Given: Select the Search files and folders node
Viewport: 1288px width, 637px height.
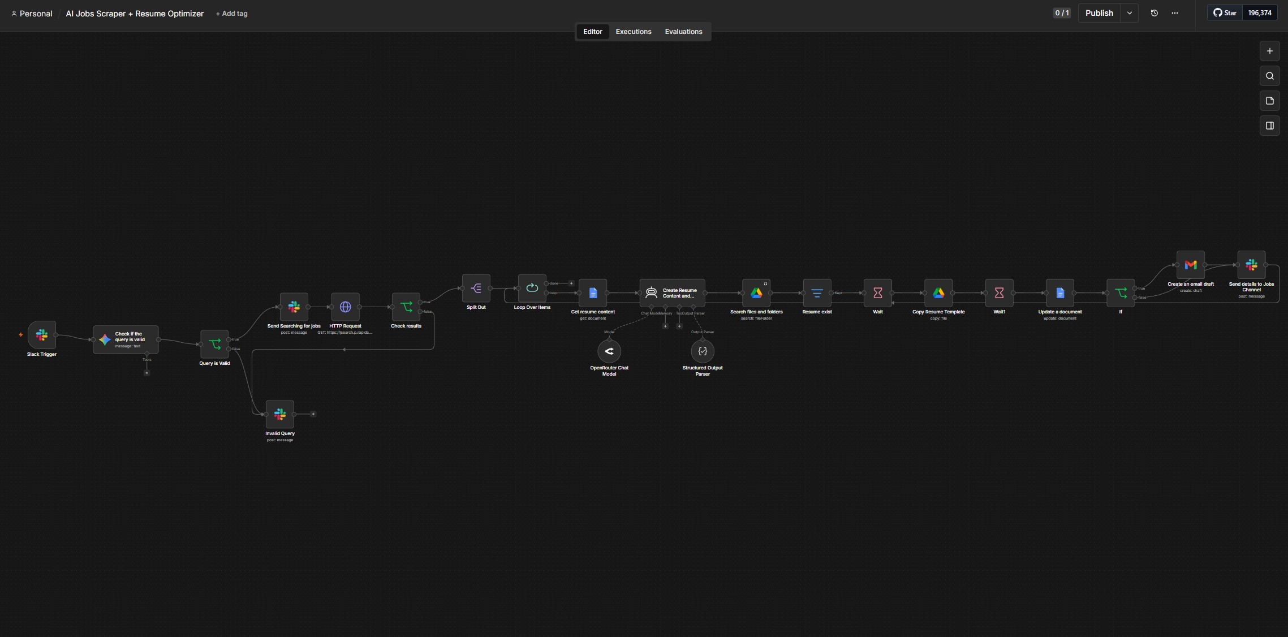Looking at the screenshot, I should click(x=756, y=293).
